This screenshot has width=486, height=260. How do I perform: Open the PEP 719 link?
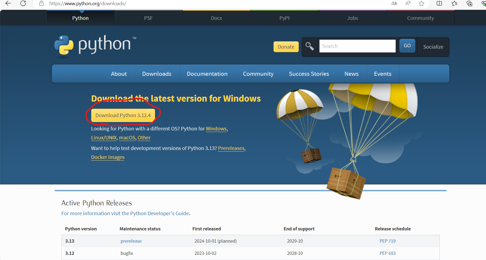point(387,241)
